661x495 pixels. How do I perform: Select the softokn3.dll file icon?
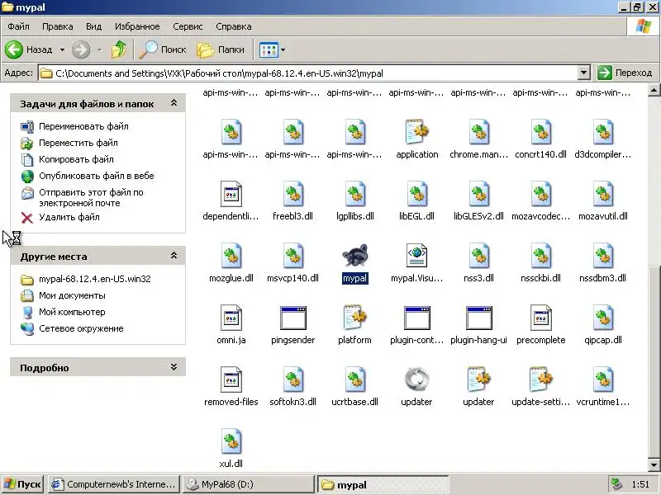293,379
